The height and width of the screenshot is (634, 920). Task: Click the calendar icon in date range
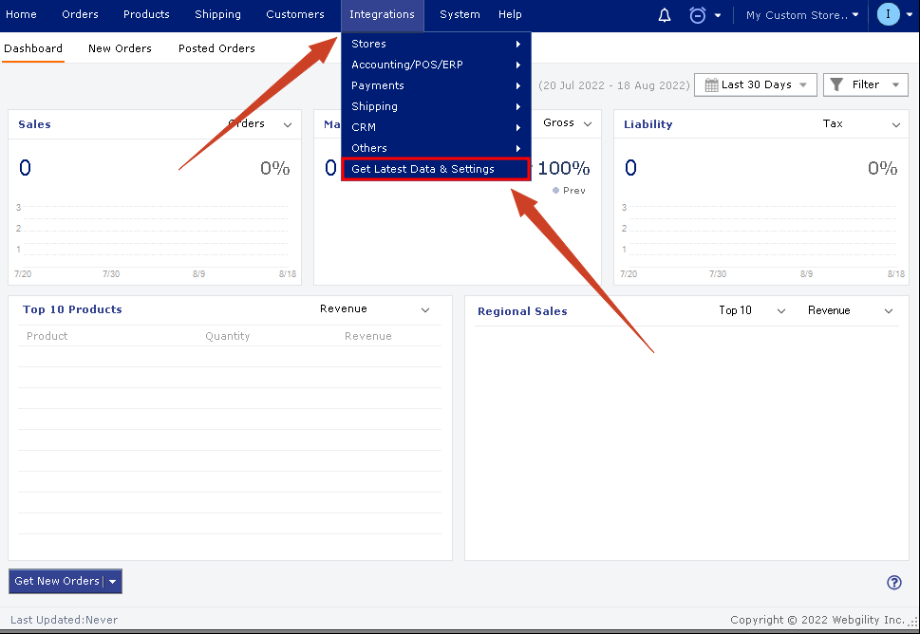tap(711, 85)
